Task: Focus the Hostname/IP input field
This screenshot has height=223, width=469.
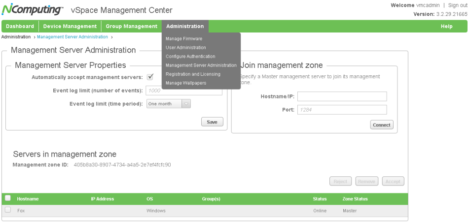Action: point(342,96)
